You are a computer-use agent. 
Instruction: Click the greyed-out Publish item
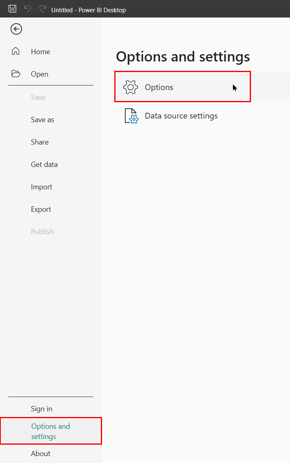[42, 232]
